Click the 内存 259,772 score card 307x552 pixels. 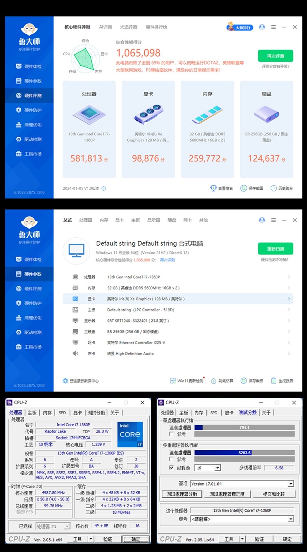208,129
